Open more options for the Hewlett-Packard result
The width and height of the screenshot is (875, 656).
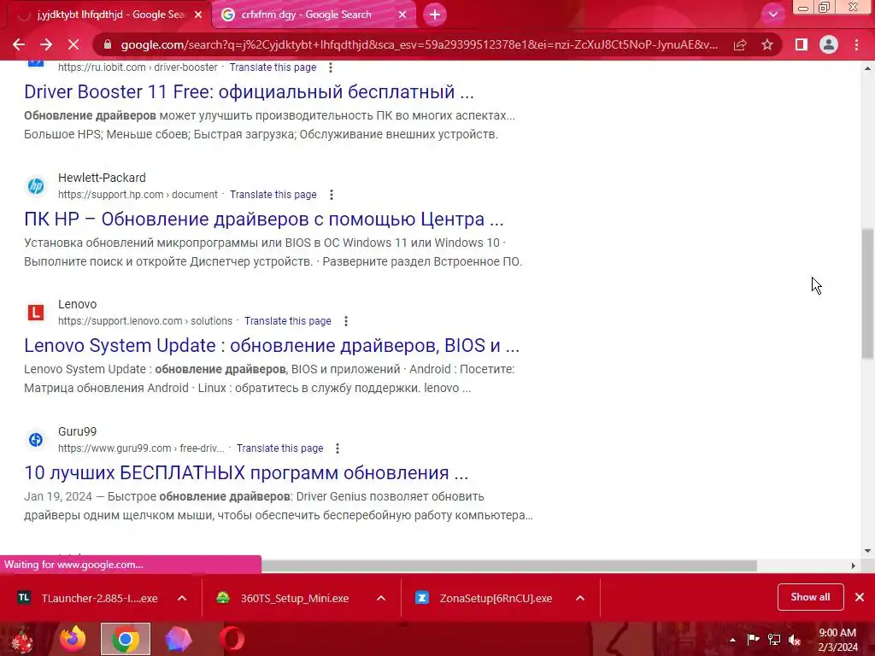click(x=332, y=195)
